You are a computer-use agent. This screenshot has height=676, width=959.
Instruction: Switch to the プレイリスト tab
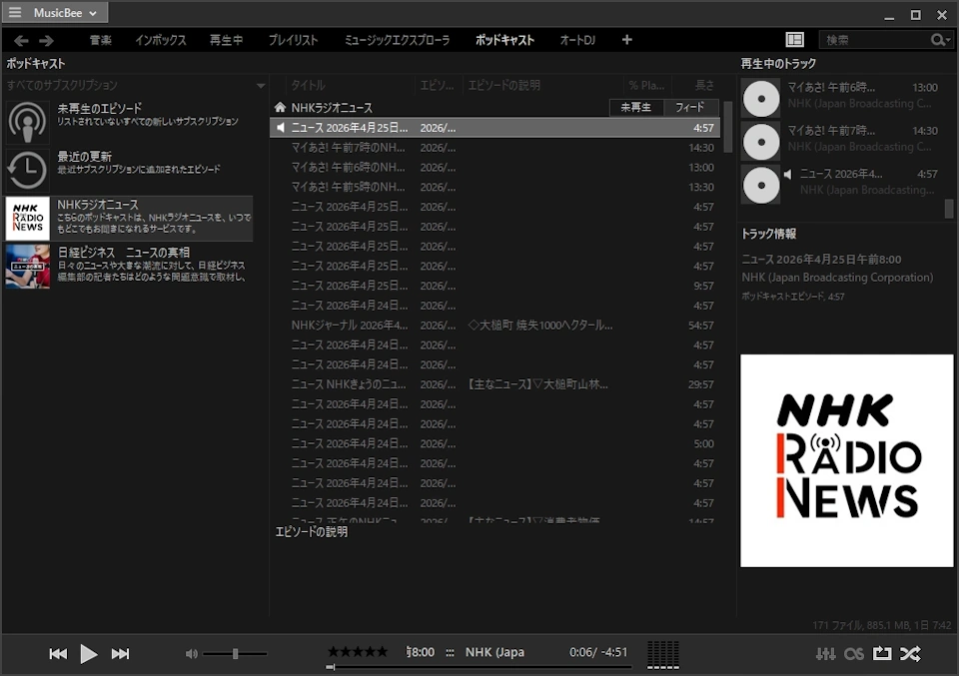[x=296, y=40]
